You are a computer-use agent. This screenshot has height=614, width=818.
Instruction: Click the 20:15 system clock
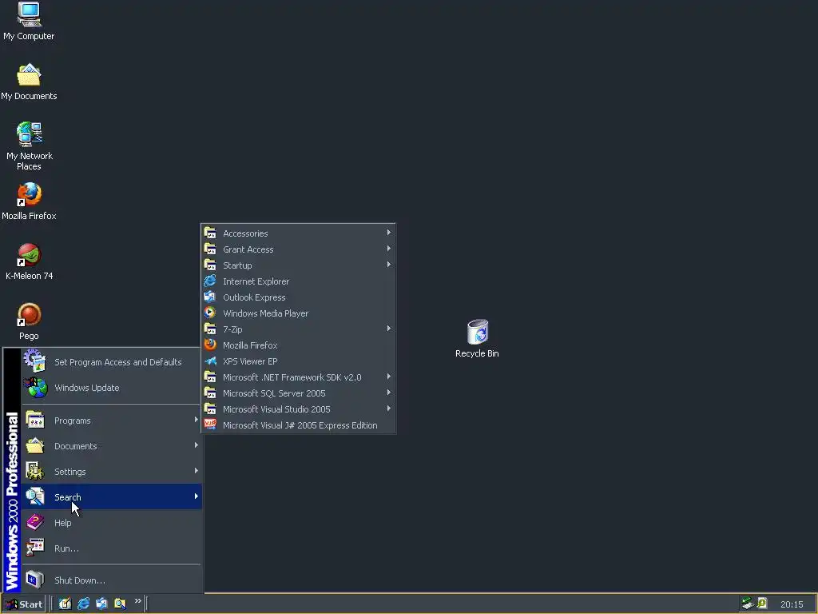tap(792, 604)
